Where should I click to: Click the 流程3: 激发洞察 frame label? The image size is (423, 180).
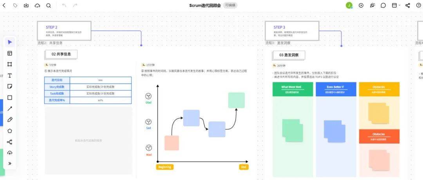(x=278, y=43)
